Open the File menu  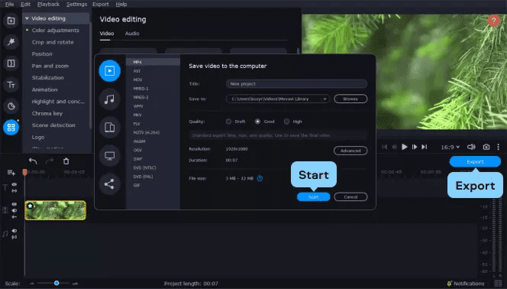coord(9,5)
